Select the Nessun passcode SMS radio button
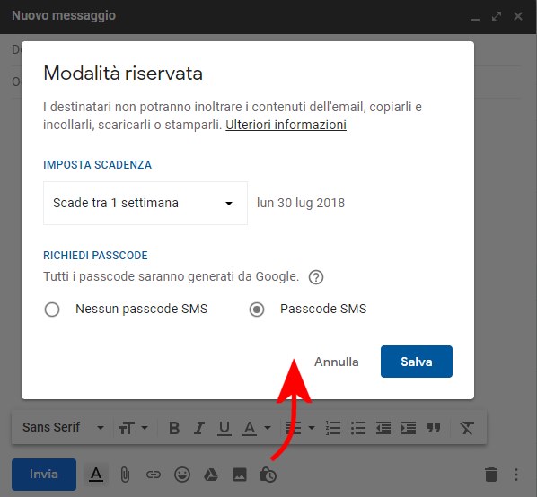Viewport: 537px width, 497px height. [x=52, y=310]
